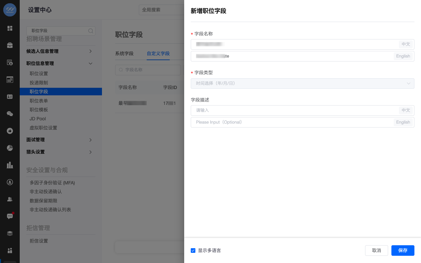Screen dimensions: 421x263
Task: Click the 字段ID column header
Action: click(170, 87)
